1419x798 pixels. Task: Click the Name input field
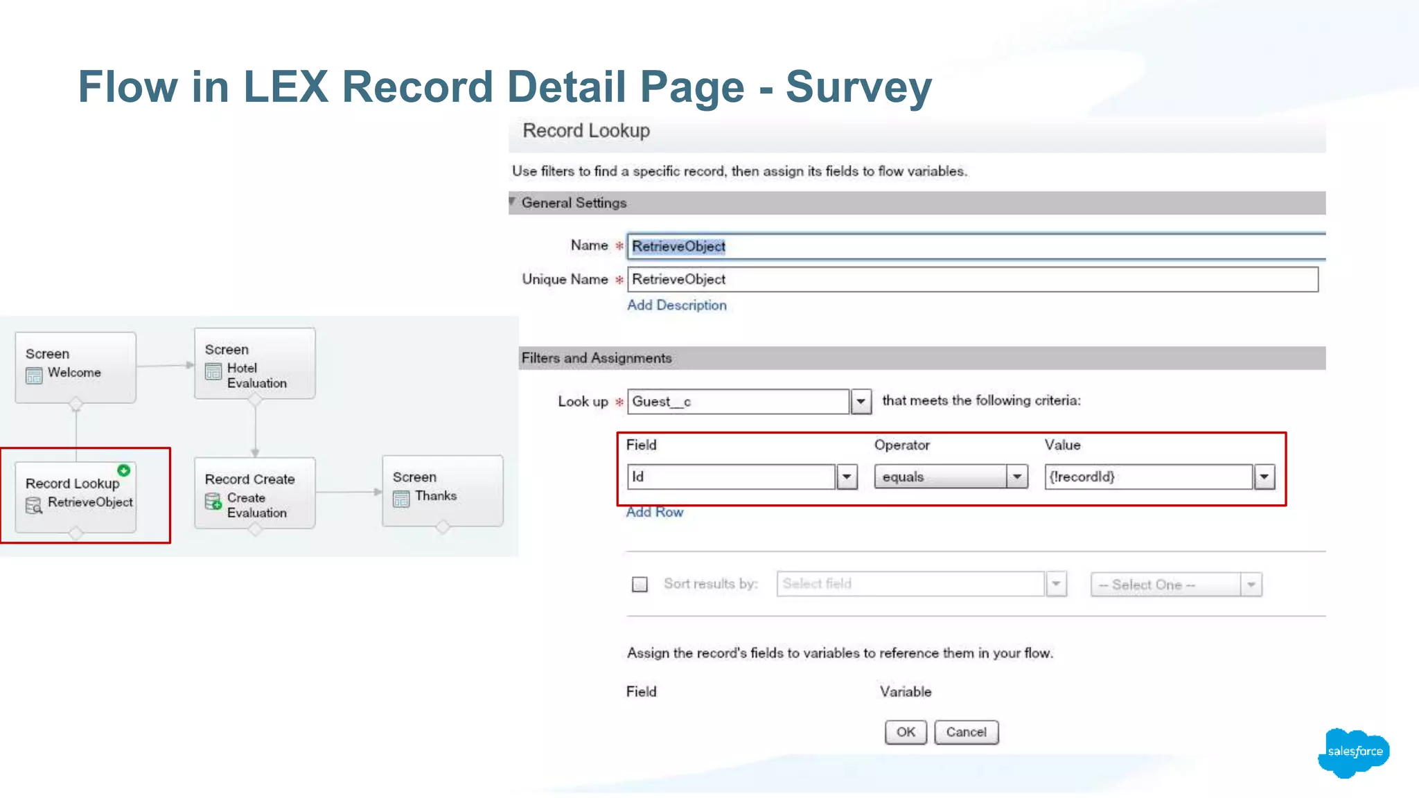pyautogui.click(x=976, y=247)
